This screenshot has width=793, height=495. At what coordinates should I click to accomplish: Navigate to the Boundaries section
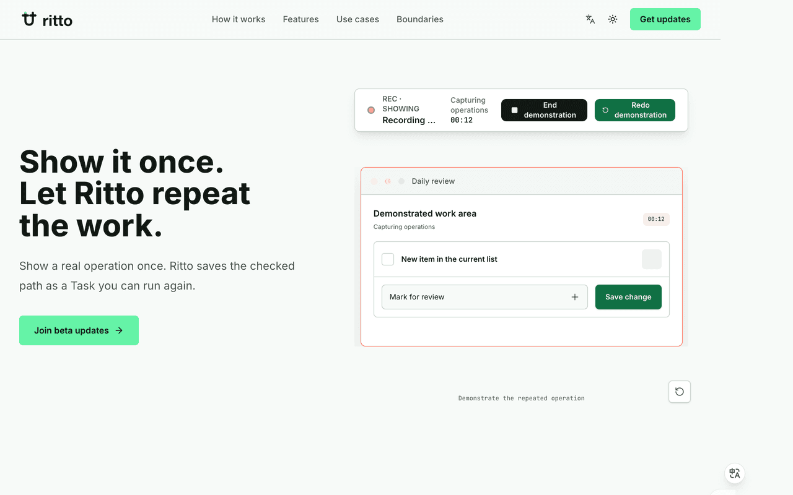coord(420,19)
